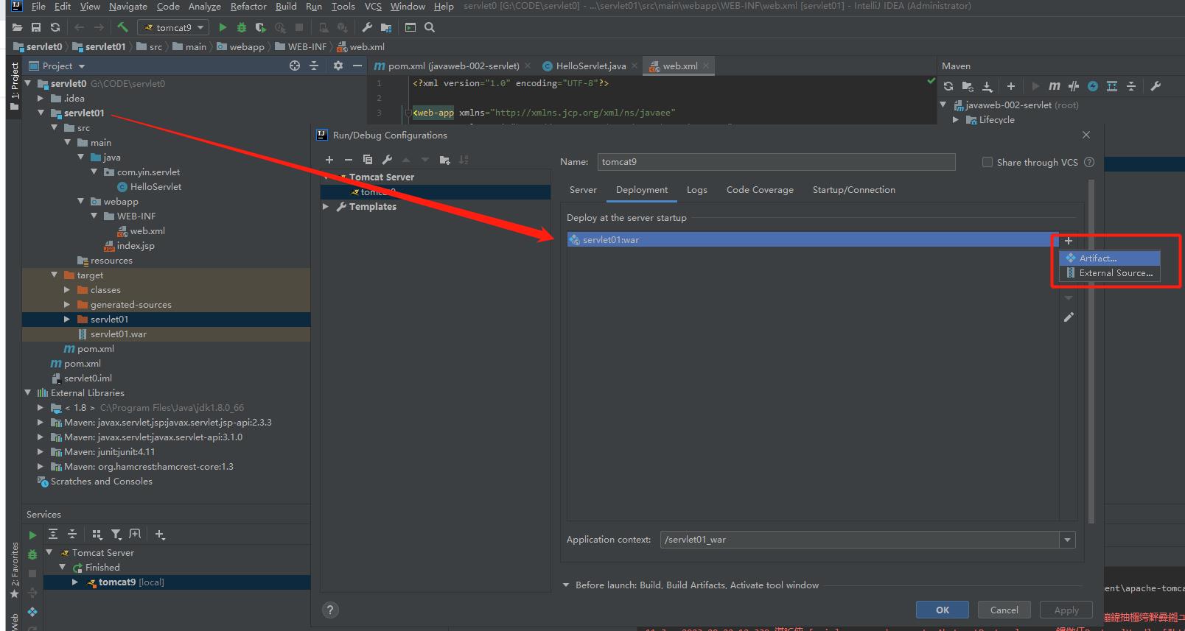Click the Services panel green run icon
The height and width of the screenshot is (631, 1185).
32,535
